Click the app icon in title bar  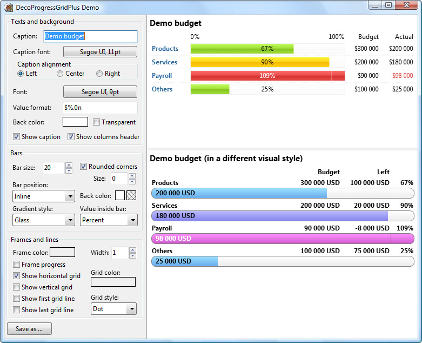(x=9, y=7)
